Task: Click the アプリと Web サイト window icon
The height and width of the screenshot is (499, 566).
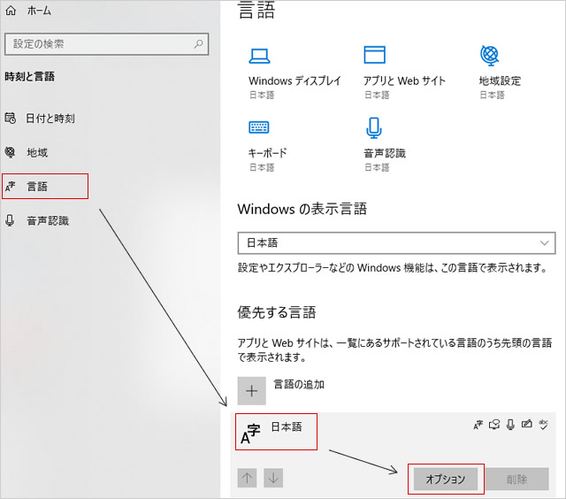Action: pos(374,55)
